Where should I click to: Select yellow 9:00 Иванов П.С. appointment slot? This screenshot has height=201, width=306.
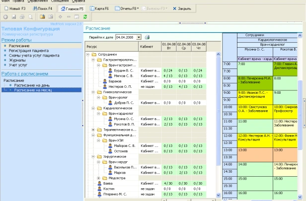pyautogui.click(x=255, y=97)
